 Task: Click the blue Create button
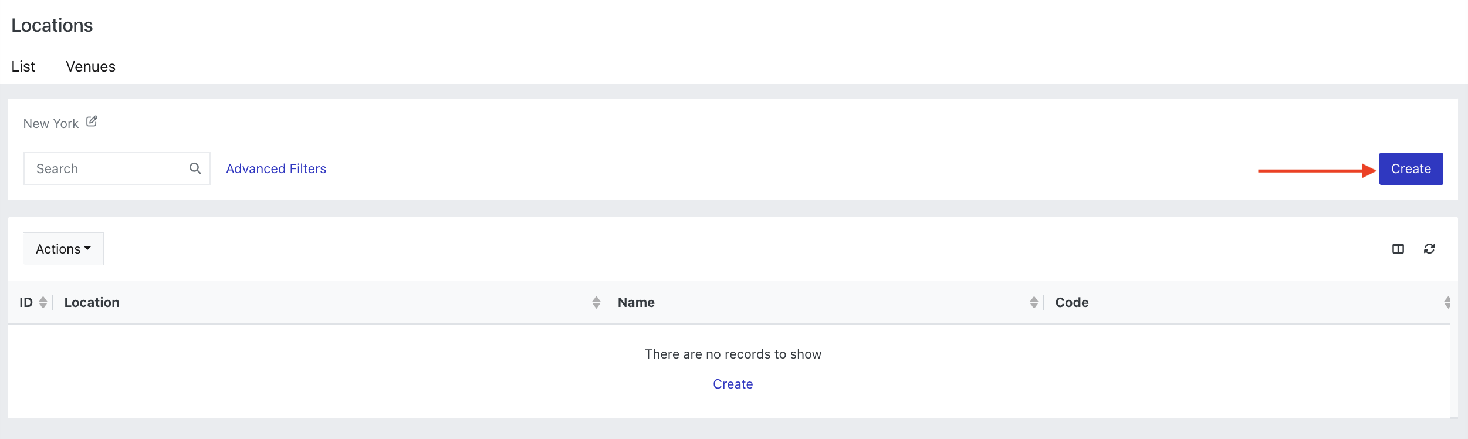(x=1411, y=168)
